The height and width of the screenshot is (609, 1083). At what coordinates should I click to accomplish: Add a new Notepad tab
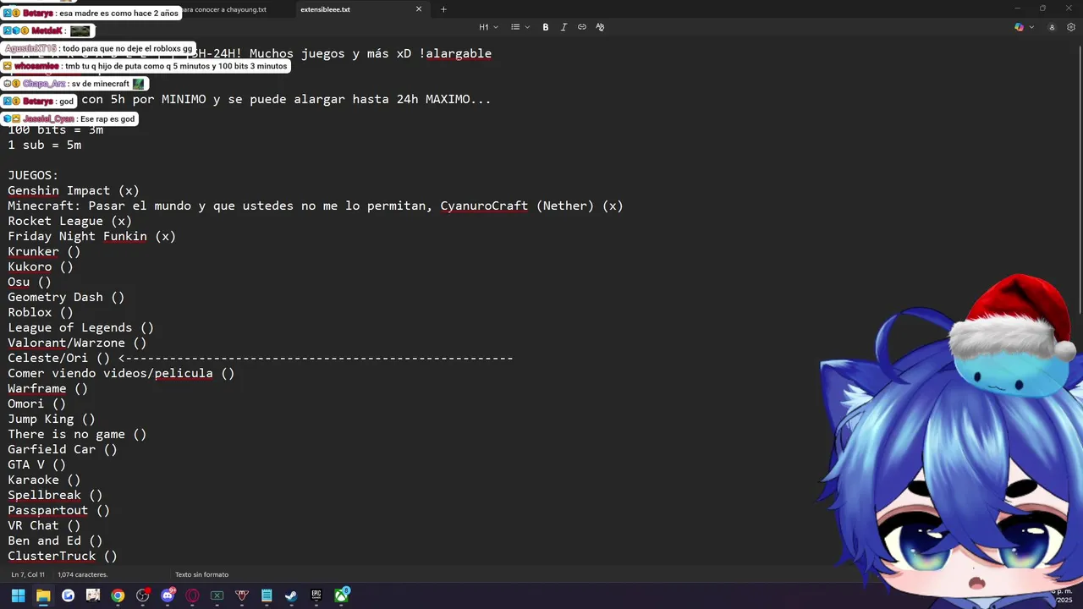tap(443, 9)
